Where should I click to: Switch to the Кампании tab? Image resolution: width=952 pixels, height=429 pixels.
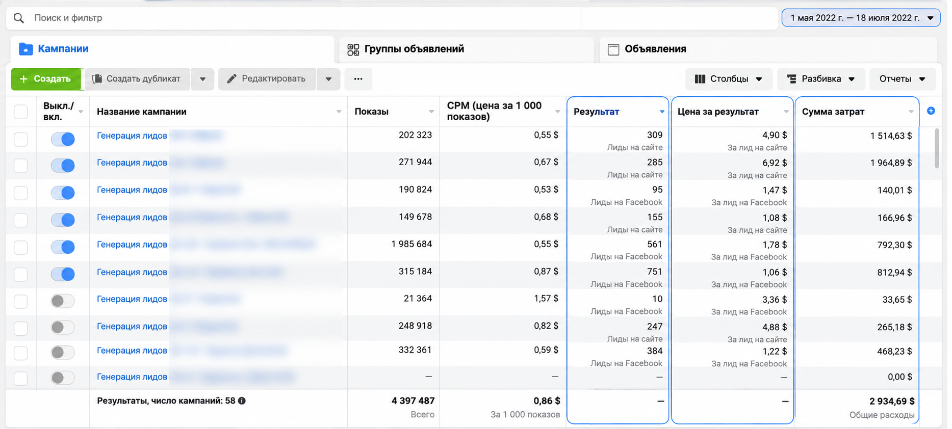click(172, 49)
